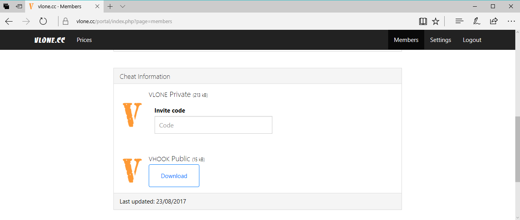The height and width of the screenshot is (220, 520).
Task: Add page to favorites star icon
Action: pos(436,22)
